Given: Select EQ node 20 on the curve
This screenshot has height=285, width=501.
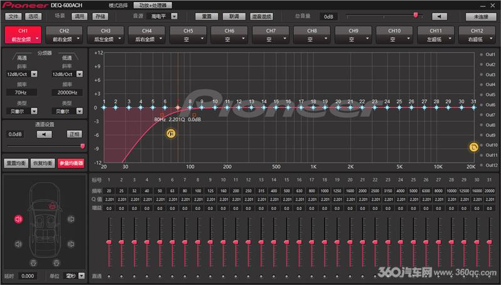Looking at the screenshot, I should pos(338,107).
